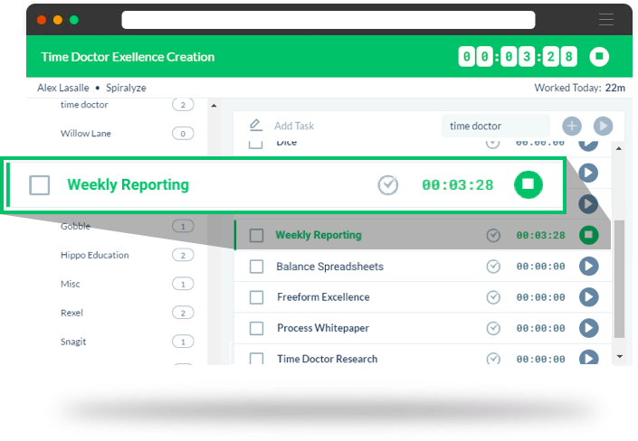Click the task list scroll-up arrow

tap(619, 149)
